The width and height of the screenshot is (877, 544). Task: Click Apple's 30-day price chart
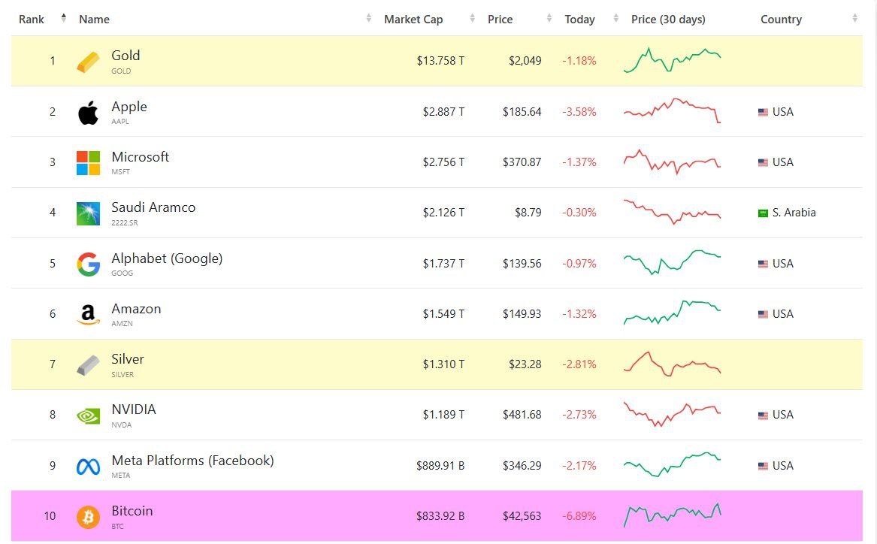pyautogui.click(x=672, y=110)
